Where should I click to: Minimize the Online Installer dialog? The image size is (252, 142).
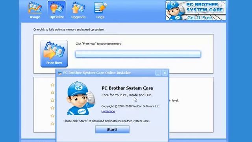click(158, 73)
